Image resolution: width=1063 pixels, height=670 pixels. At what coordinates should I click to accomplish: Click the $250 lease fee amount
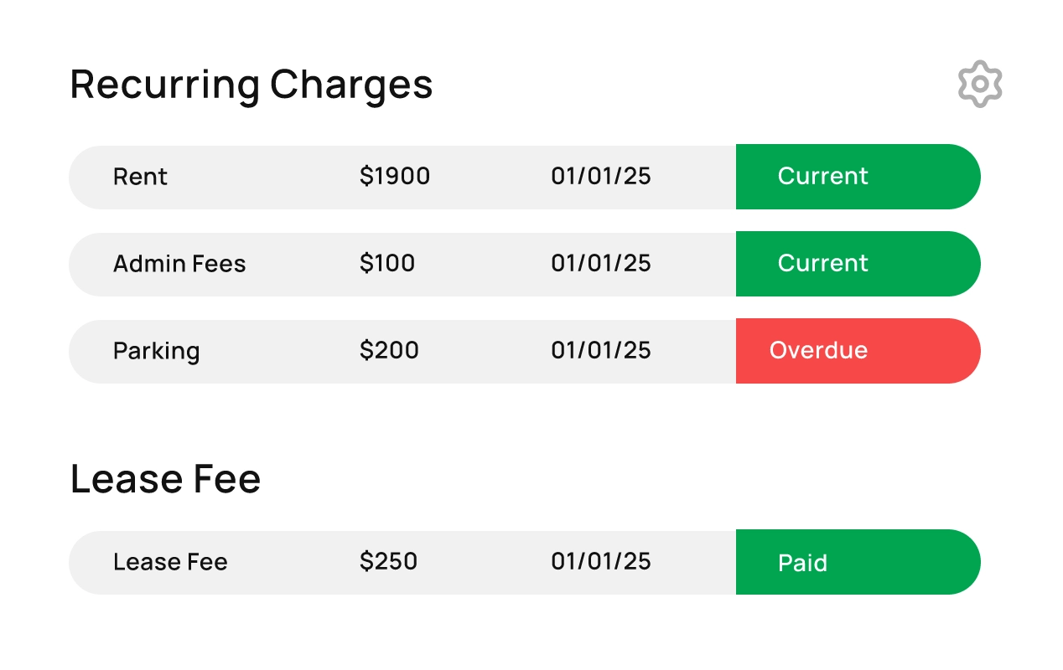click(388, 562)
